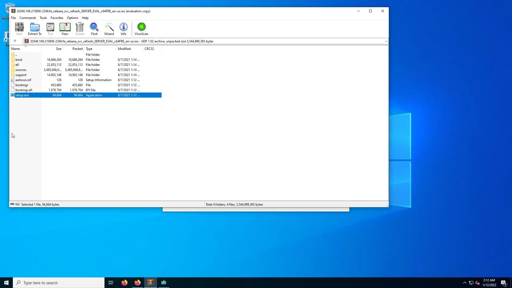Screen dimensions: 512x288
Task: Start the Wizard tool
Action: pos(109,29)
